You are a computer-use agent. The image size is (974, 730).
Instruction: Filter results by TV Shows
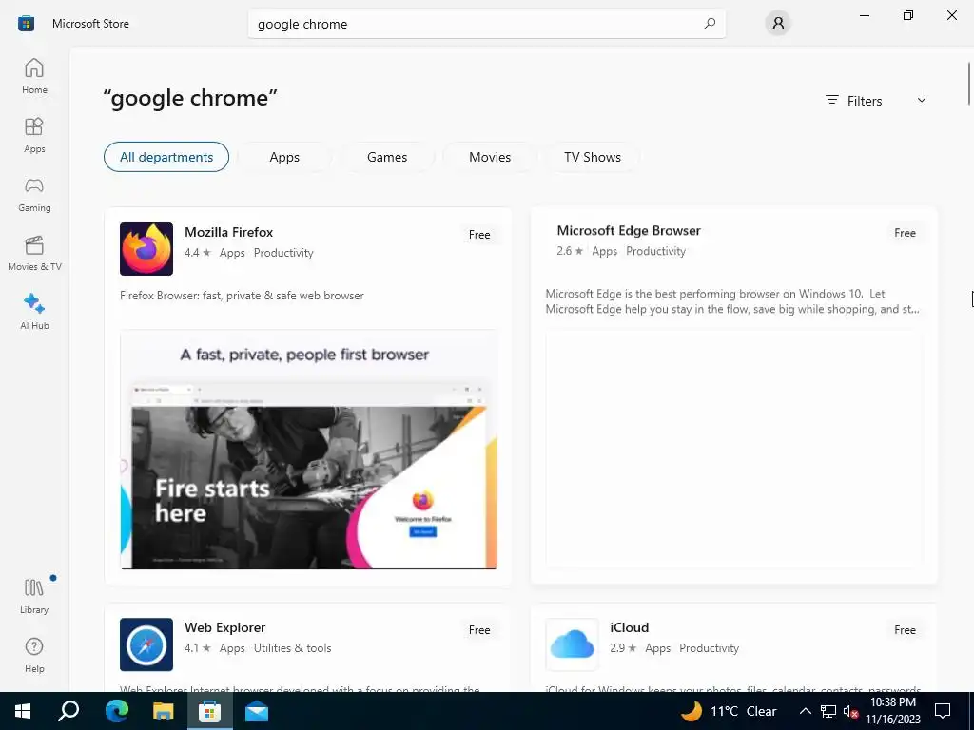point(593,157)
